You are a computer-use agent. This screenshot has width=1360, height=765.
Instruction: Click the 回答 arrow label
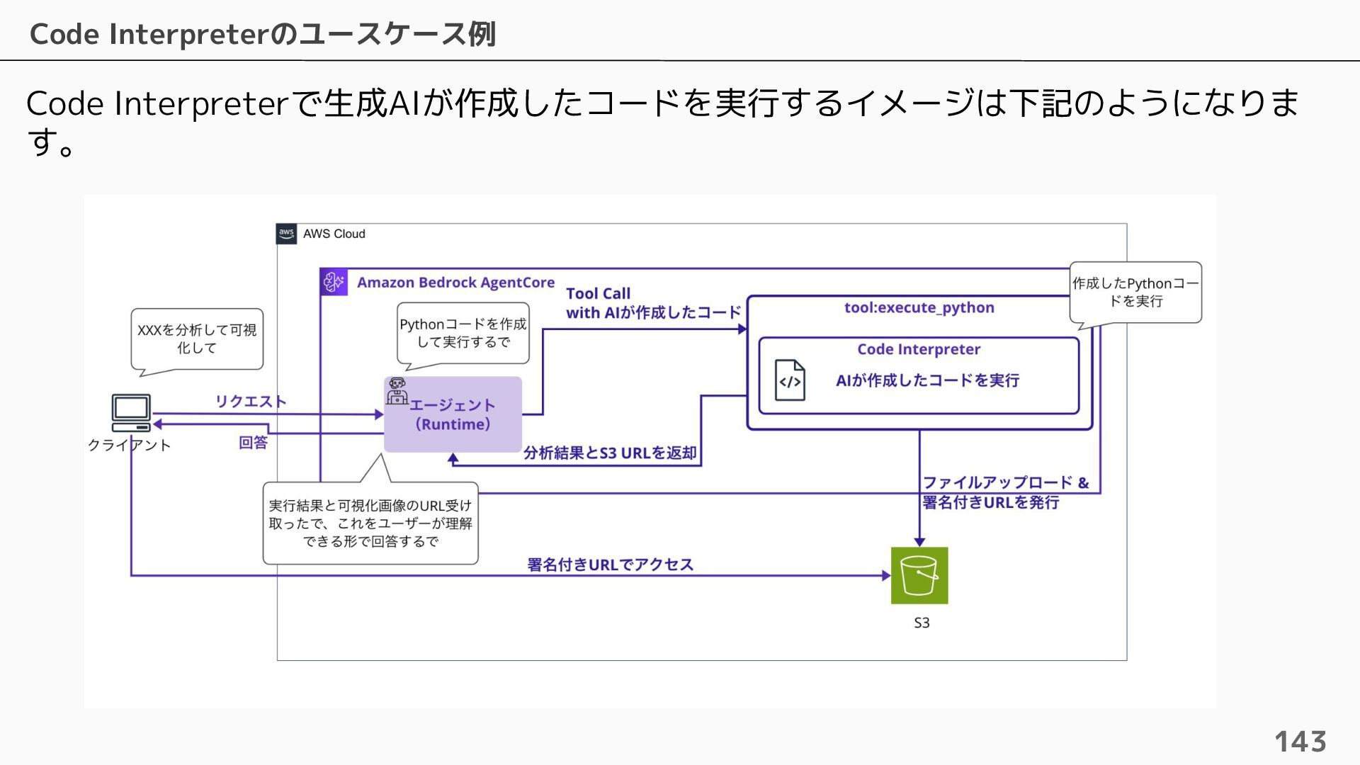pyautogui.click(x=253, y=443)
